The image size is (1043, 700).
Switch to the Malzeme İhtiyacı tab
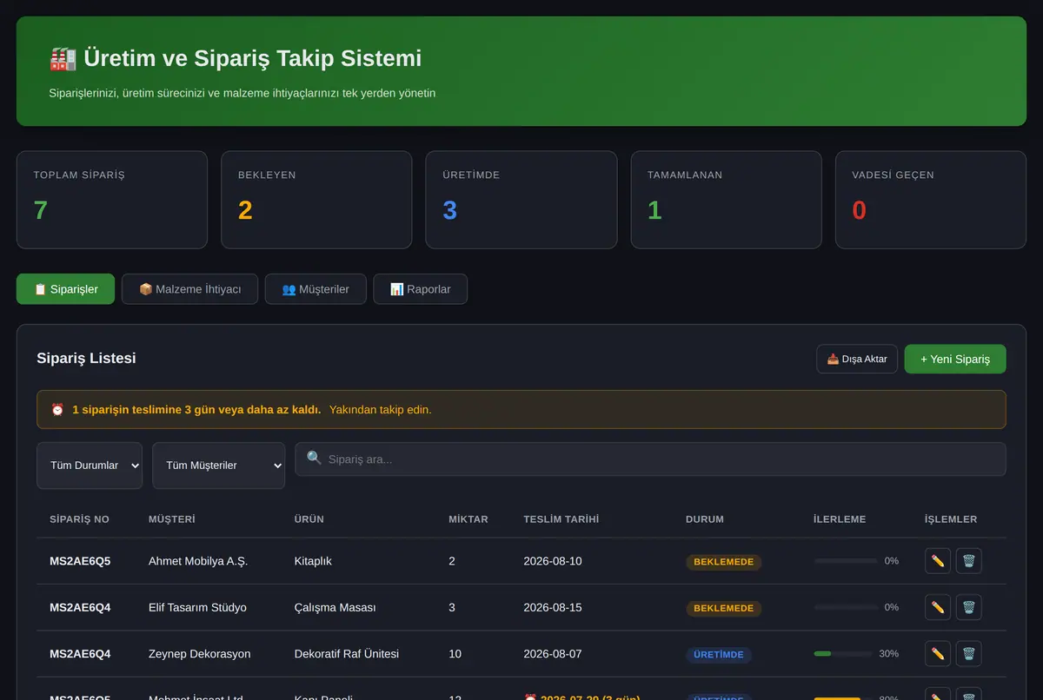189,289
